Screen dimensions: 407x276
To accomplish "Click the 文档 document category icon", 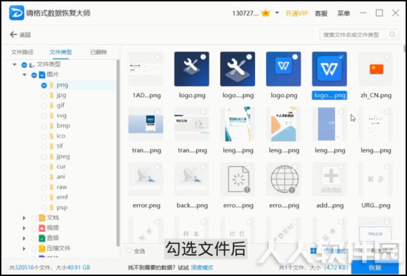I will pos(42,218).
